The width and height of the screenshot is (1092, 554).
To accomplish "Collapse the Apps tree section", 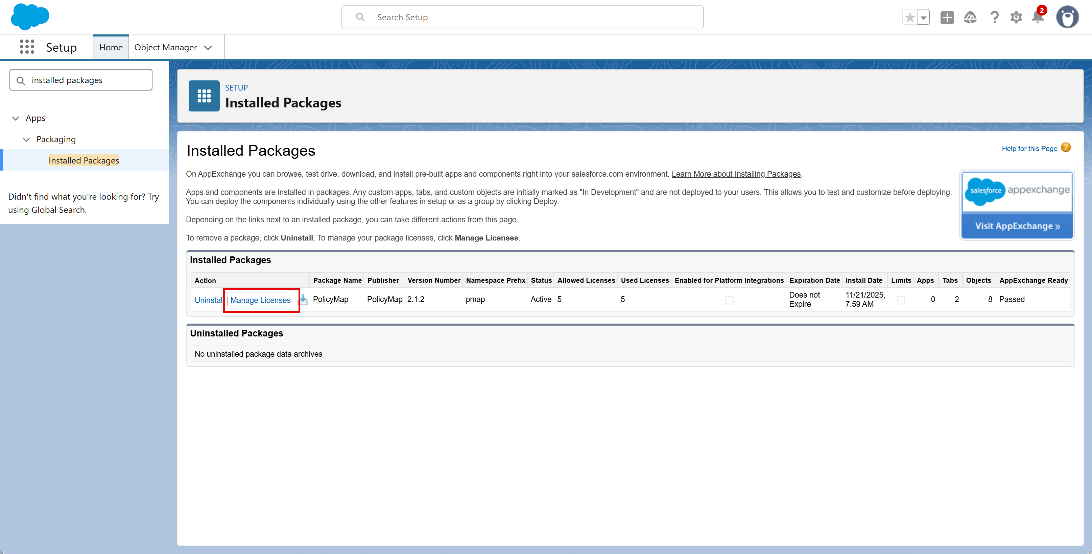I will pos(16,118).
